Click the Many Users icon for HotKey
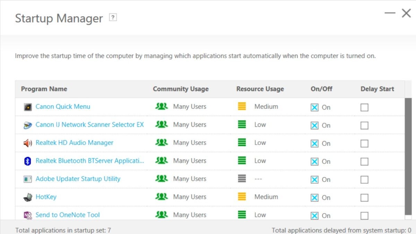This screenshot has width=416, height=234. pyautogui.click(x=162, y=197)
